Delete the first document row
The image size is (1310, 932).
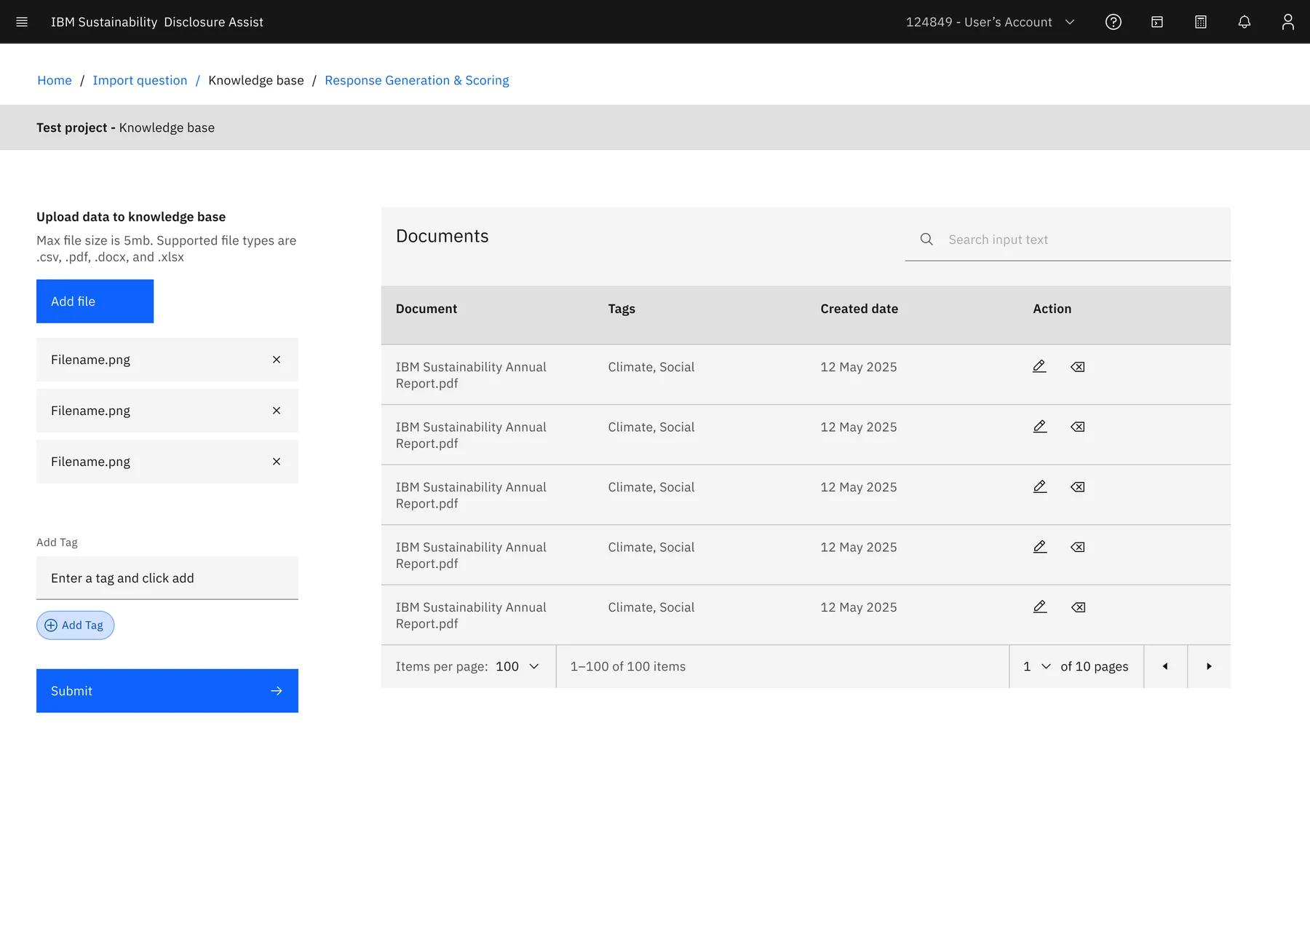point(1078,367)
